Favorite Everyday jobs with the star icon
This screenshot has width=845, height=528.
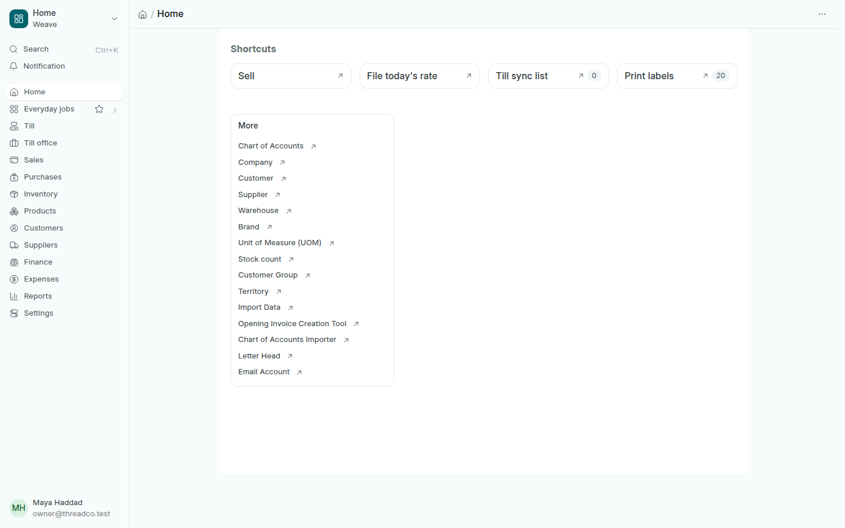point(99,109)
